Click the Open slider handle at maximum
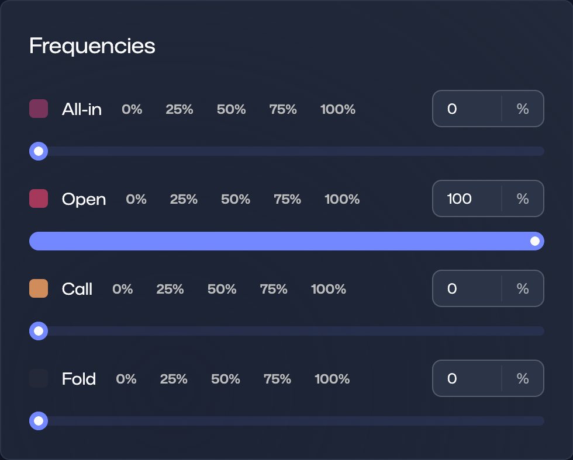Image resolution: width=573 pixels, height=460 pixels. pos(534,241)
